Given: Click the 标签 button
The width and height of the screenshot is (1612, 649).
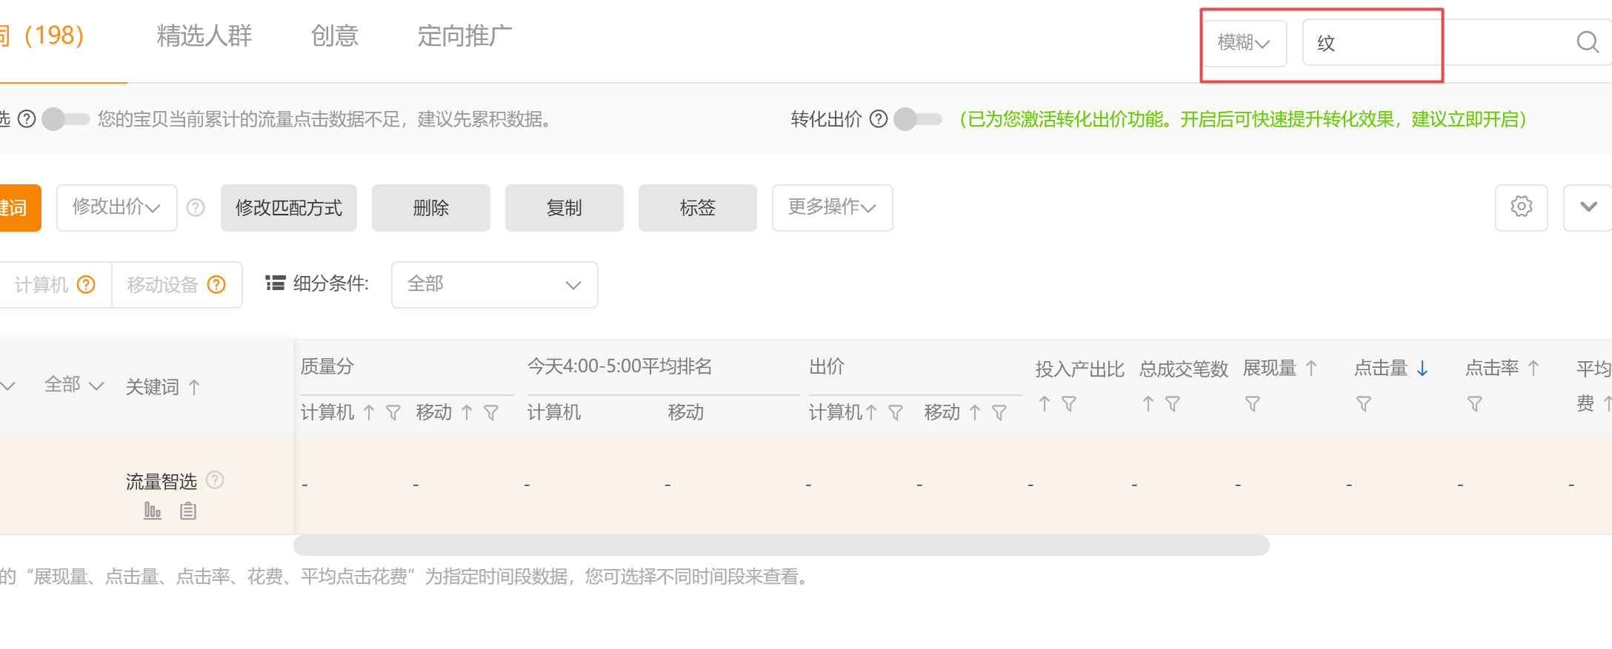Looking at the screenshot, I should point(698,208).
